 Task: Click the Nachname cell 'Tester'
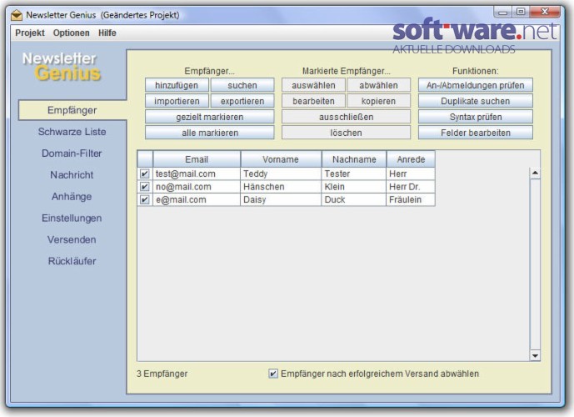354,173
